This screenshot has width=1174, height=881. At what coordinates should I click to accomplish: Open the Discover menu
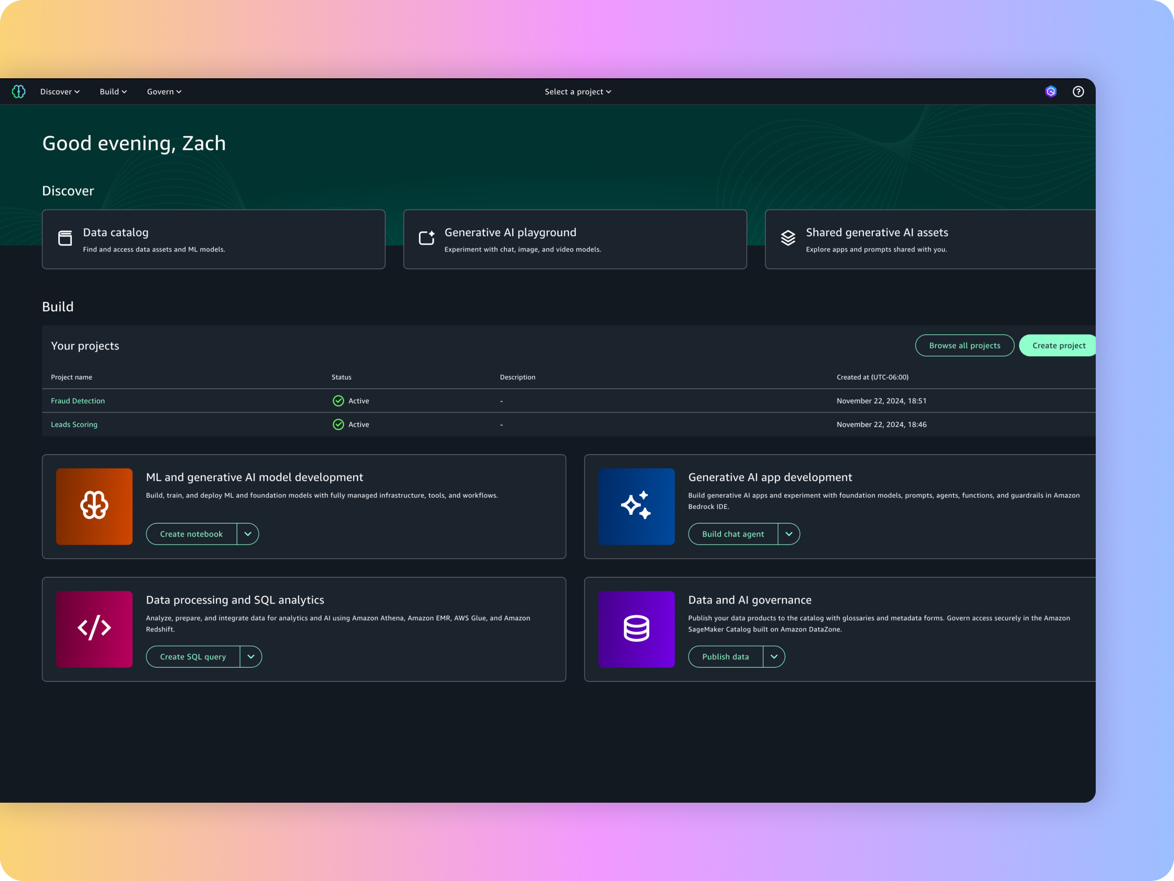pyautogui.click(x=60, y=92)
